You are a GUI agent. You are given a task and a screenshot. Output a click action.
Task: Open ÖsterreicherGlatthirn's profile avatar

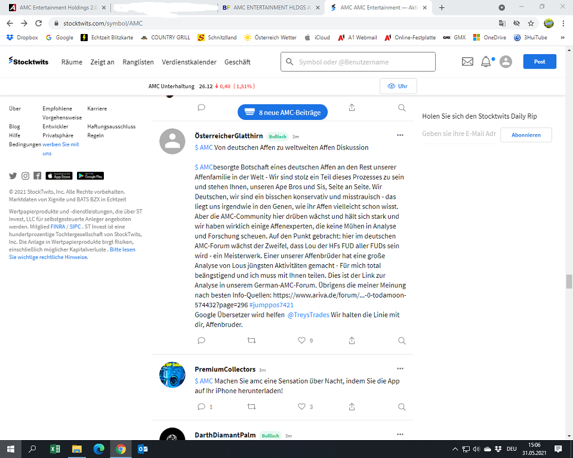point(172,141)
